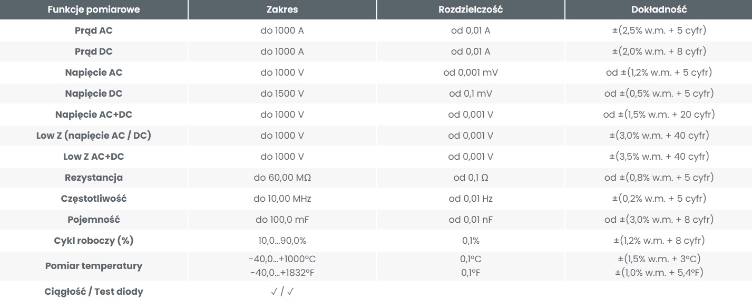Click the '±(1,0% w.m. + 5,4°F)' accuracy value
Screen dimensions: 752x300
coord(659,273)
